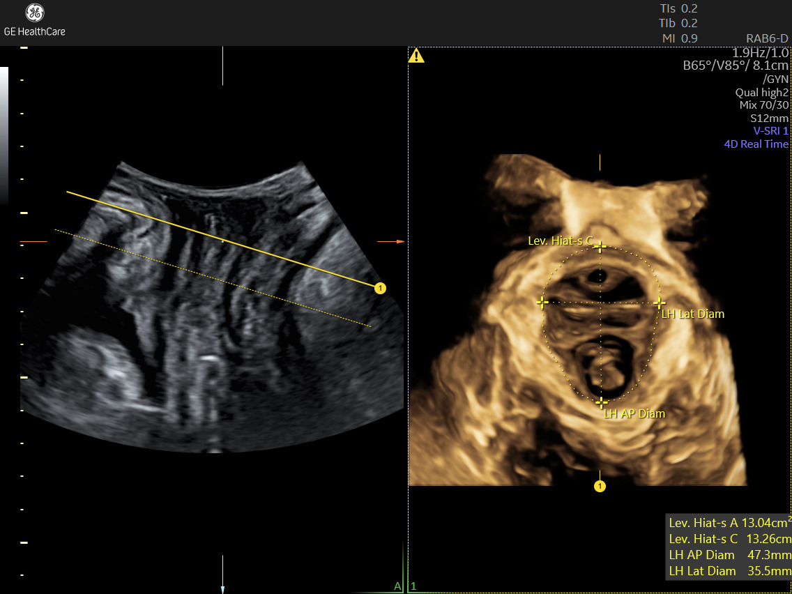Toggle the V-SRI 1 setting
This screenshot has width=792, height=594.
pyautogui.click(x=772, y=130)
